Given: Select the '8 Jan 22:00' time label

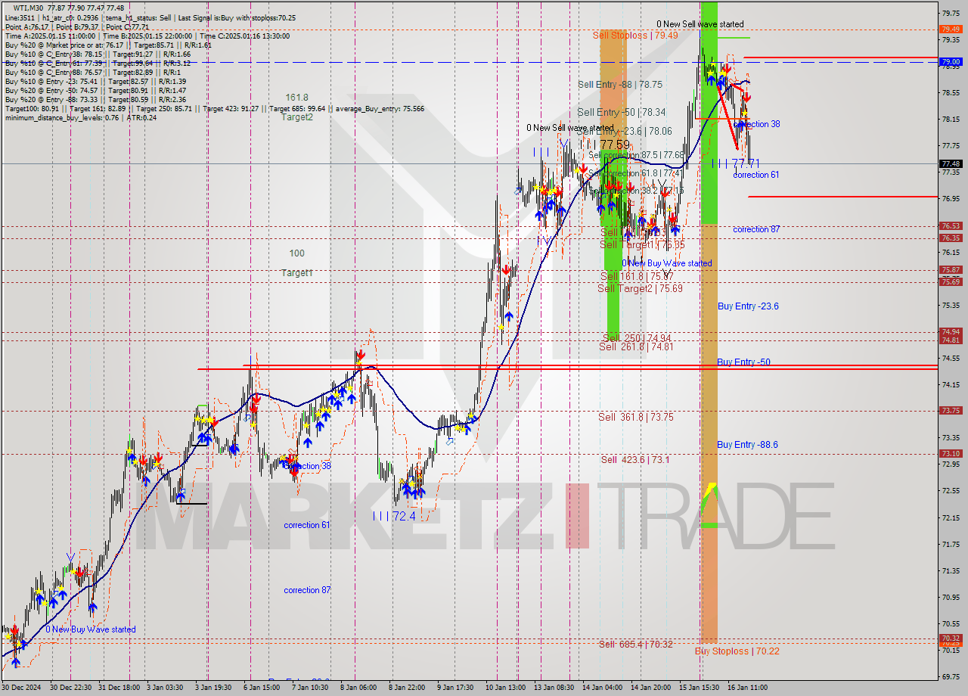Looking at the screenshot, I should tap(408, 688).
